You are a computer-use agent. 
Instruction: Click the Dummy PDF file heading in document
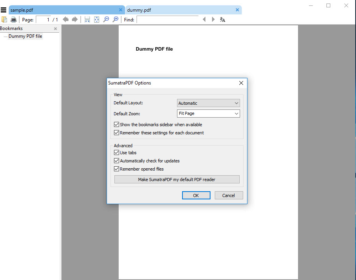tap(154, 49)
